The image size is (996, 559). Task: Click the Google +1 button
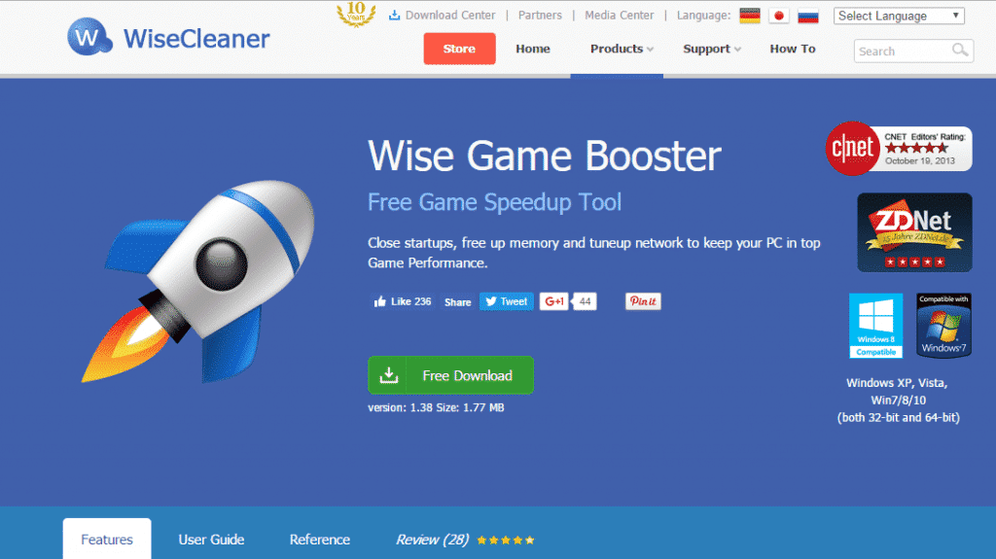553,301
